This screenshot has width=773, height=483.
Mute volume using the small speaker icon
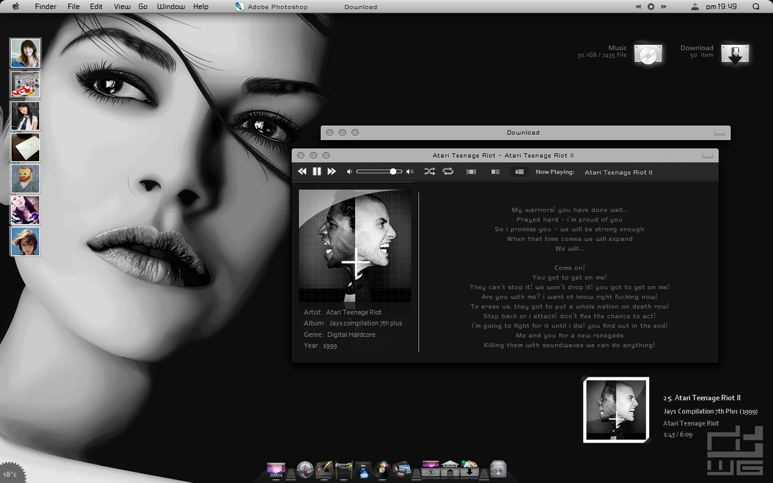coord(349,172)
